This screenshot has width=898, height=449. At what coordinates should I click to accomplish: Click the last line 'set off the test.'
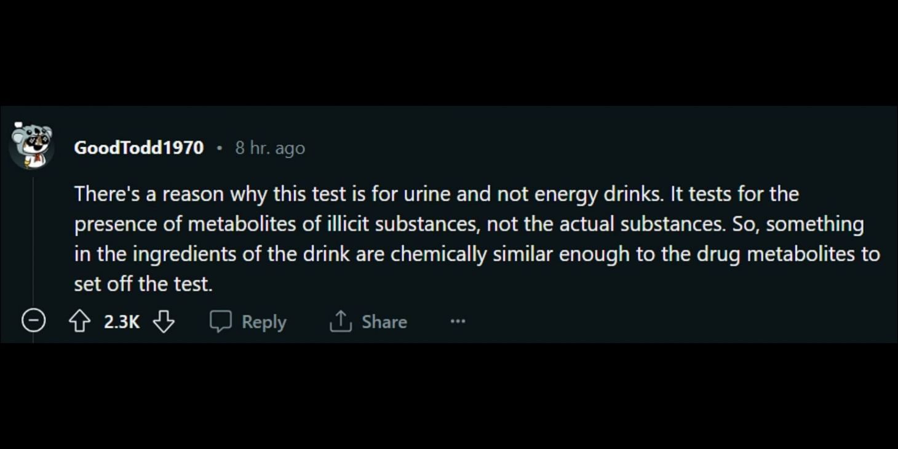[143, 284]
